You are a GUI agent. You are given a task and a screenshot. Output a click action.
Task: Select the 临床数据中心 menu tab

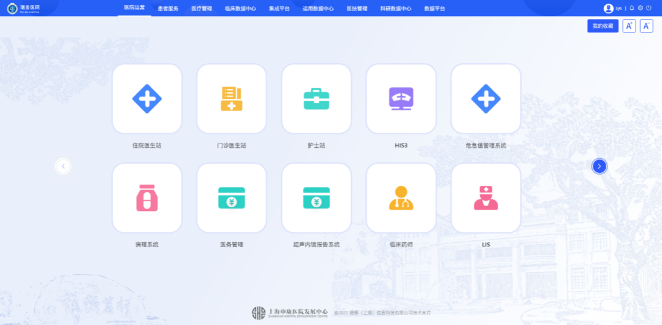pyautogui.click(x=240, y=9)
